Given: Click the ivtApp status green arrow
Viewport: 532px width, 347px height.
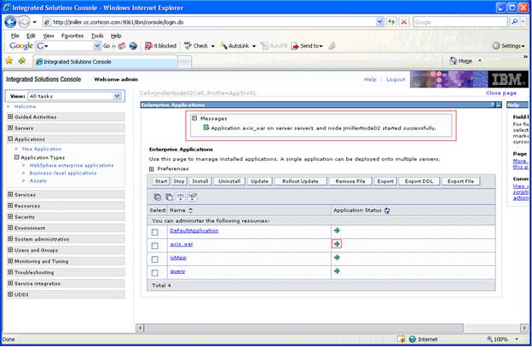Looking at the screenshot, I should [x=337, y=258].
